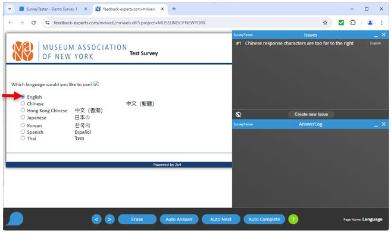Reload the page

33,23
